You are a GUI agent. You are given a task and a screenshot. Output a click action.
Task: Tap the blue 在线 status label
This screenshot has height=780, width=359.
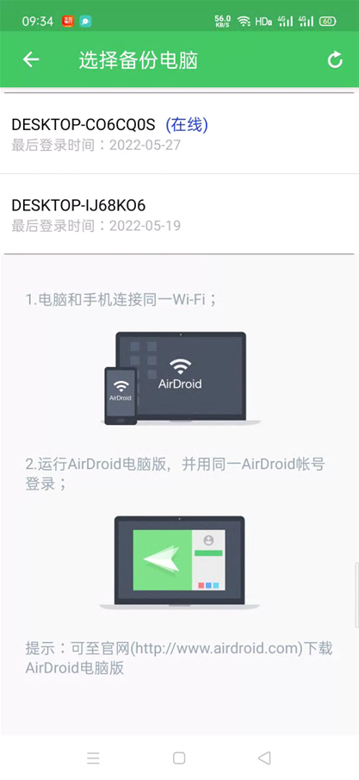(187, 125)
